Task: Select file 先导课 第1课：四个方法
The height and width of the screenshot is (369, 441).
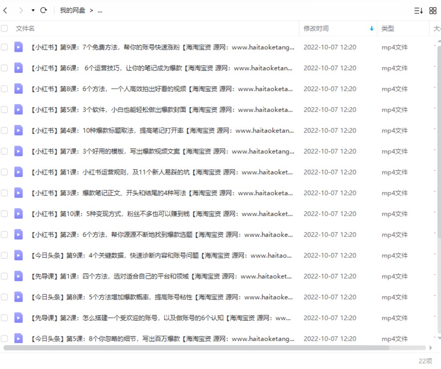Action: [x=161, y=276]
